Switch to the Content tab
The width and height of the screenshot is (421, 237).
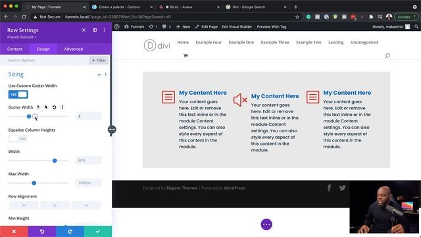(14, 49)
